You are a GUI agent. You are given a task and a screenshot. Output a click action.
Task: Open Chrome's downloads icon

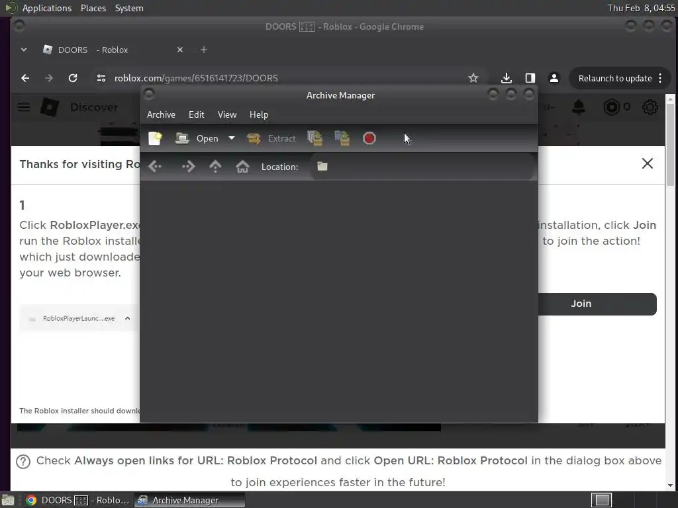pos(506,78)
